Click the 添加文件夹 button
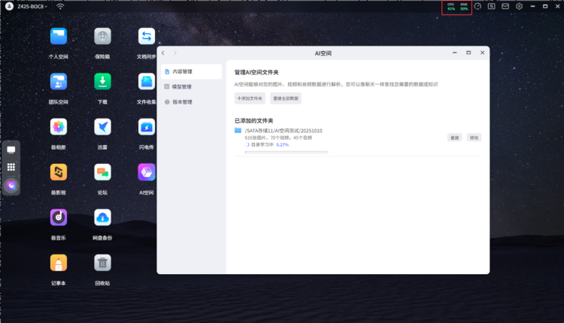The width and height of the screenshot is (564, 323). point(250,98)
